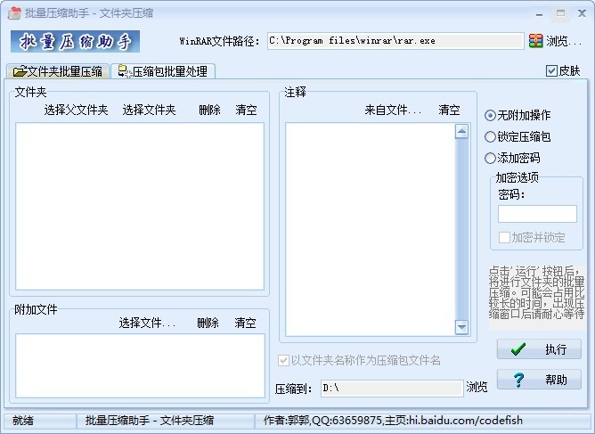The height and width of the screenshot is (434, 595).
Task: Click scroll down arrow in 注释 box
Action: 461,326
